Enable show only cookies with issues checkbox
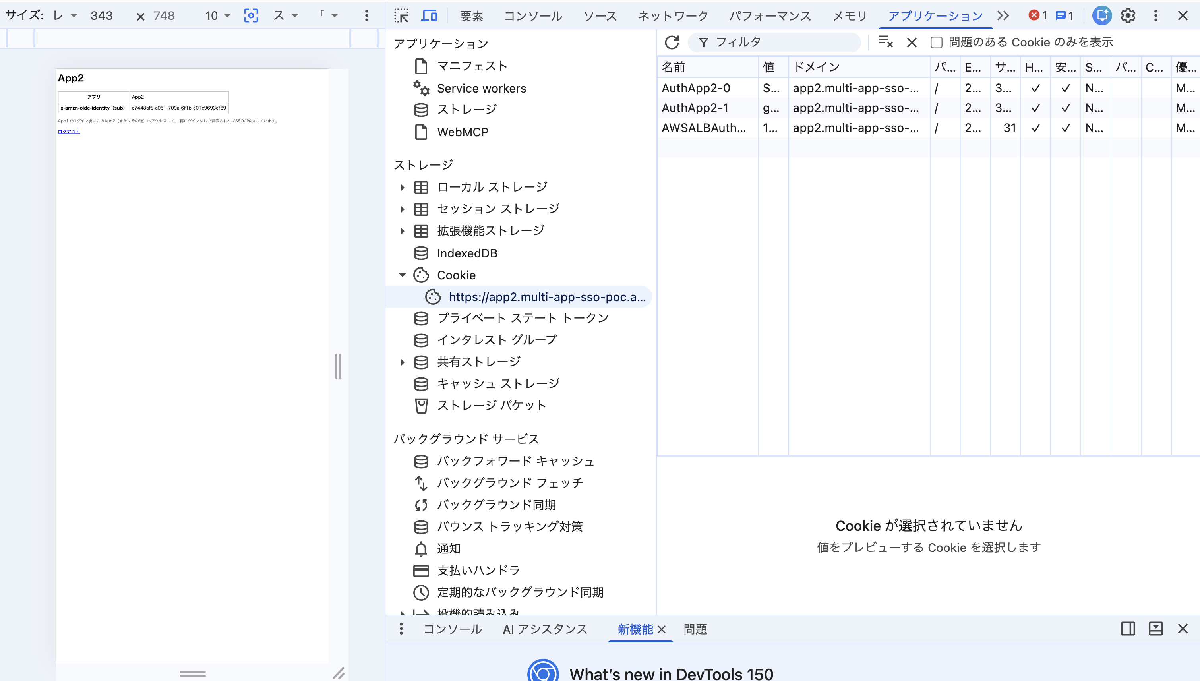Viewport: 1200px width, 681px height. pyautogui.click(x=936, y=43)
